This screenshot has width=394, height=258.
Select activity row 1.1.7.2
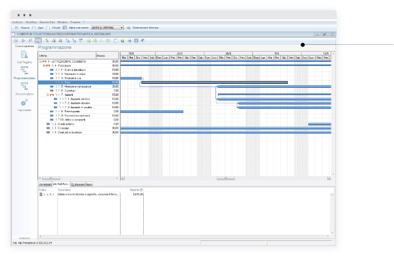(x=78, y=103)
